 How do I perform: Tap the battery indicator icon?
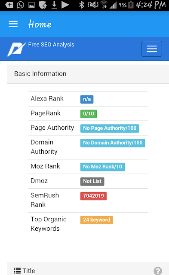click(131, 5)
